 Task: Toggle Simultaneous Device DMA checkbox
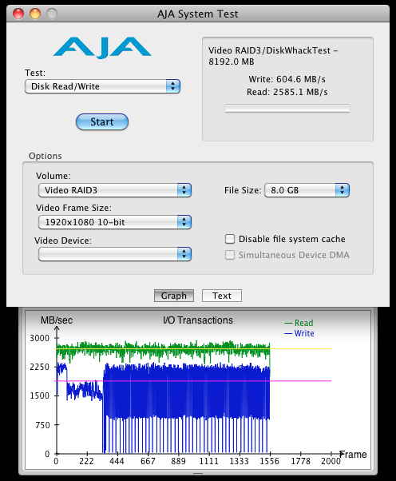pos(230,255)
